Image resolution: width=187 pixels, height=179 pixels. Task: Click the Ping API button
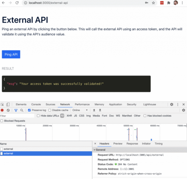tap(11, 54)
